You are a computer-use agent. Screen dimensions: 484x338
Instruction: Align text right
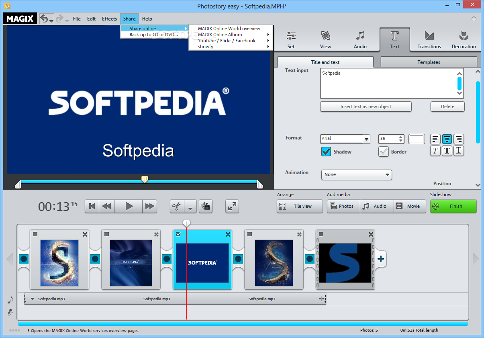coord(459,139)
